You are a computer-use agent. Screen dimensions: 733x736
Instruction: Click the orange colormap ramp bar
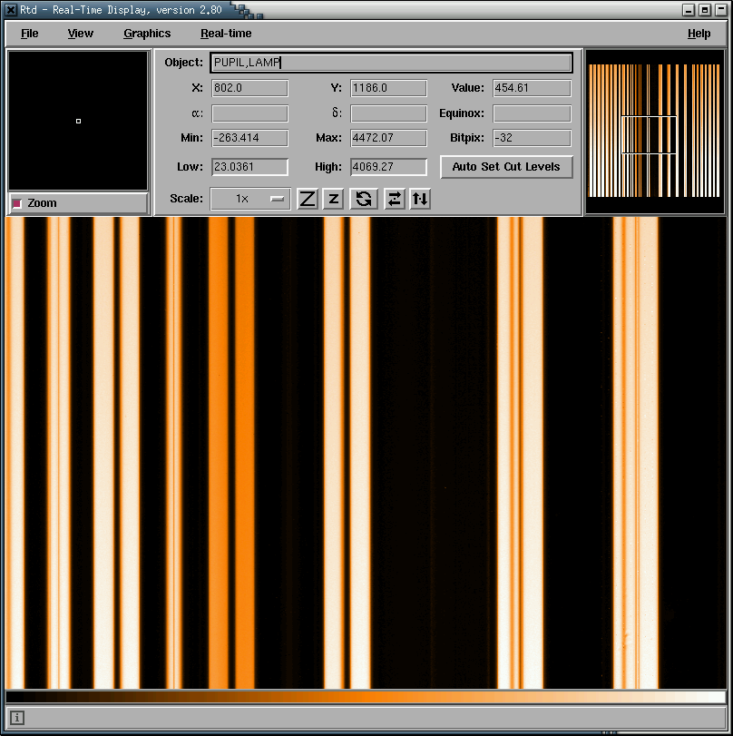(x=366, y=697)
